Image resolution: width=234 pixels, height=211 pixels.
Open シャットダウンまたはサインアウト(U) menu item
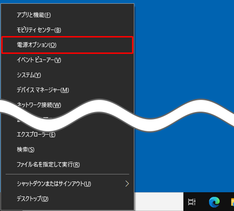[67, 184]
